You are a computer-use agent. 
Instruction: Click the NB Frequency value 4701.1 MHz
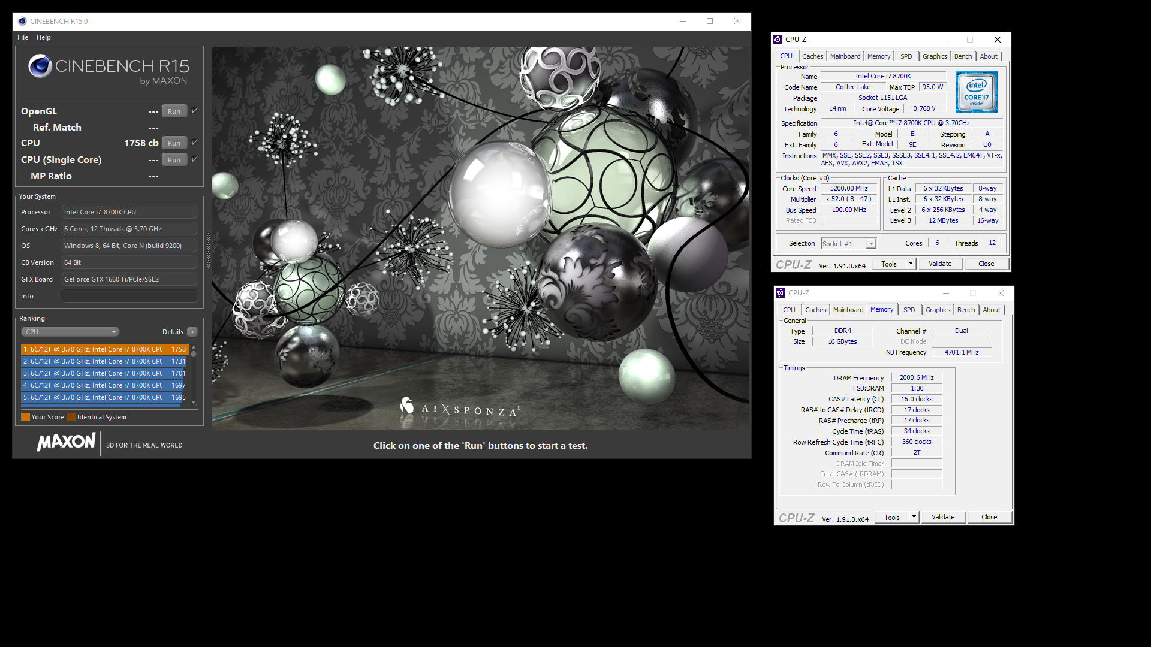point(962,352)
